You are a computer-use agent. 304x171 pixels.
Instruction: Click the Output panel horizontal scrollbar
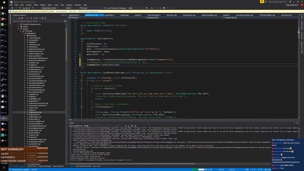(132, 164)
